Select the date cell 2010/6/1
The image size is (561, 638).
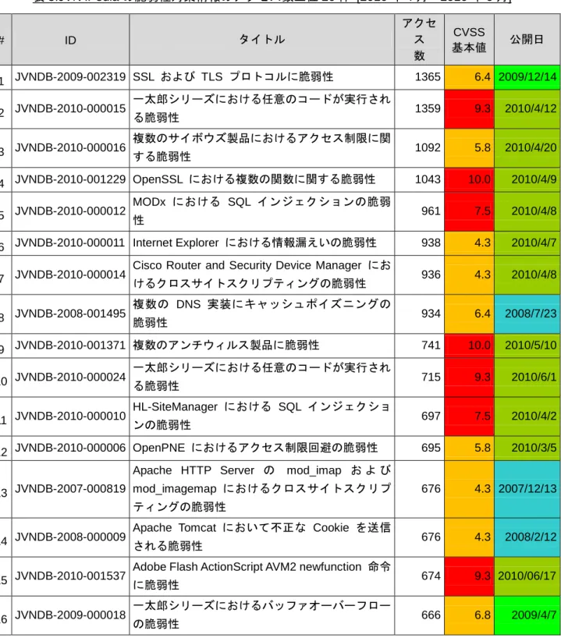[x=527, y=377]
